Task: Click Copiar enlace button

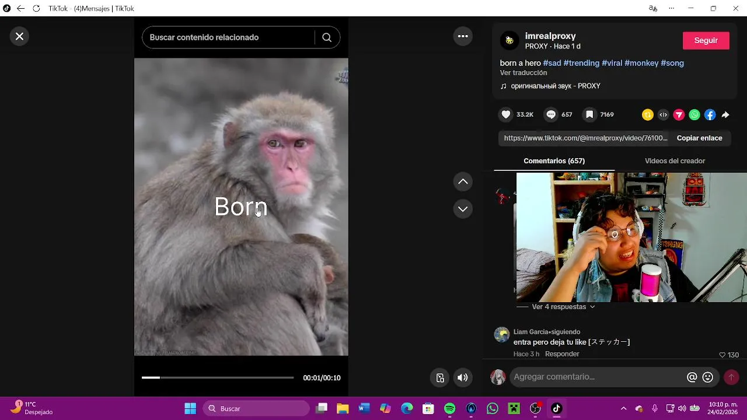Action: [x=699, y=138]
